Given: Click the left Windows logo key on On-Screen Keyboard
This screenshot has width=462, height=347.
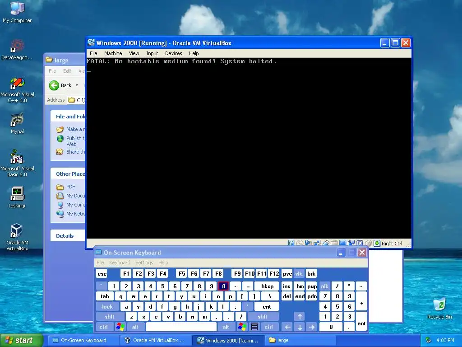Looking at the screenshot, I should pyautogui.click(x=120, y=327).
